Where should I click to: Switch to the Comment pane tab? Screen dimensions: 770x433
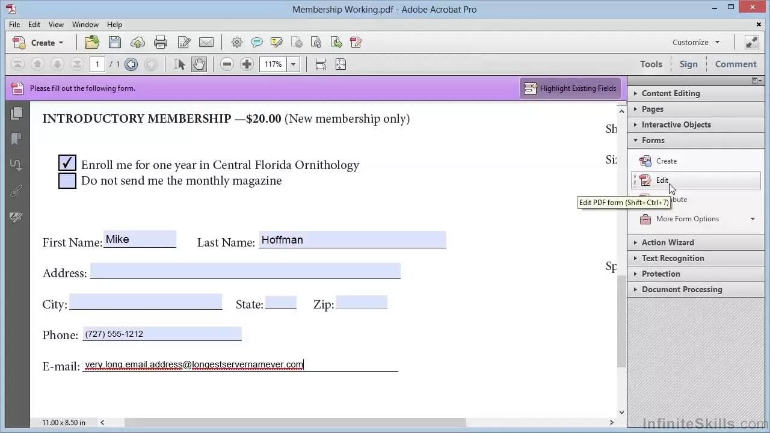tap(736, 64)
